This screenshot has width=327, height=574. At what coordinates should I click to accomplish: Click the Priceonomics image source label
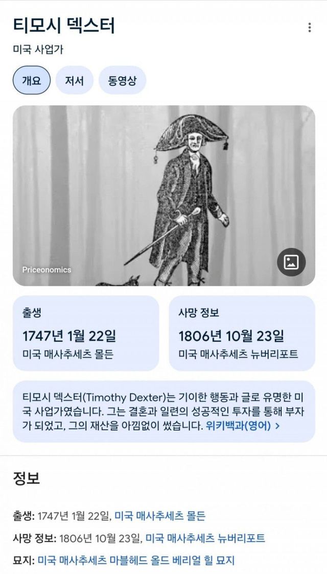pos(46,270)
